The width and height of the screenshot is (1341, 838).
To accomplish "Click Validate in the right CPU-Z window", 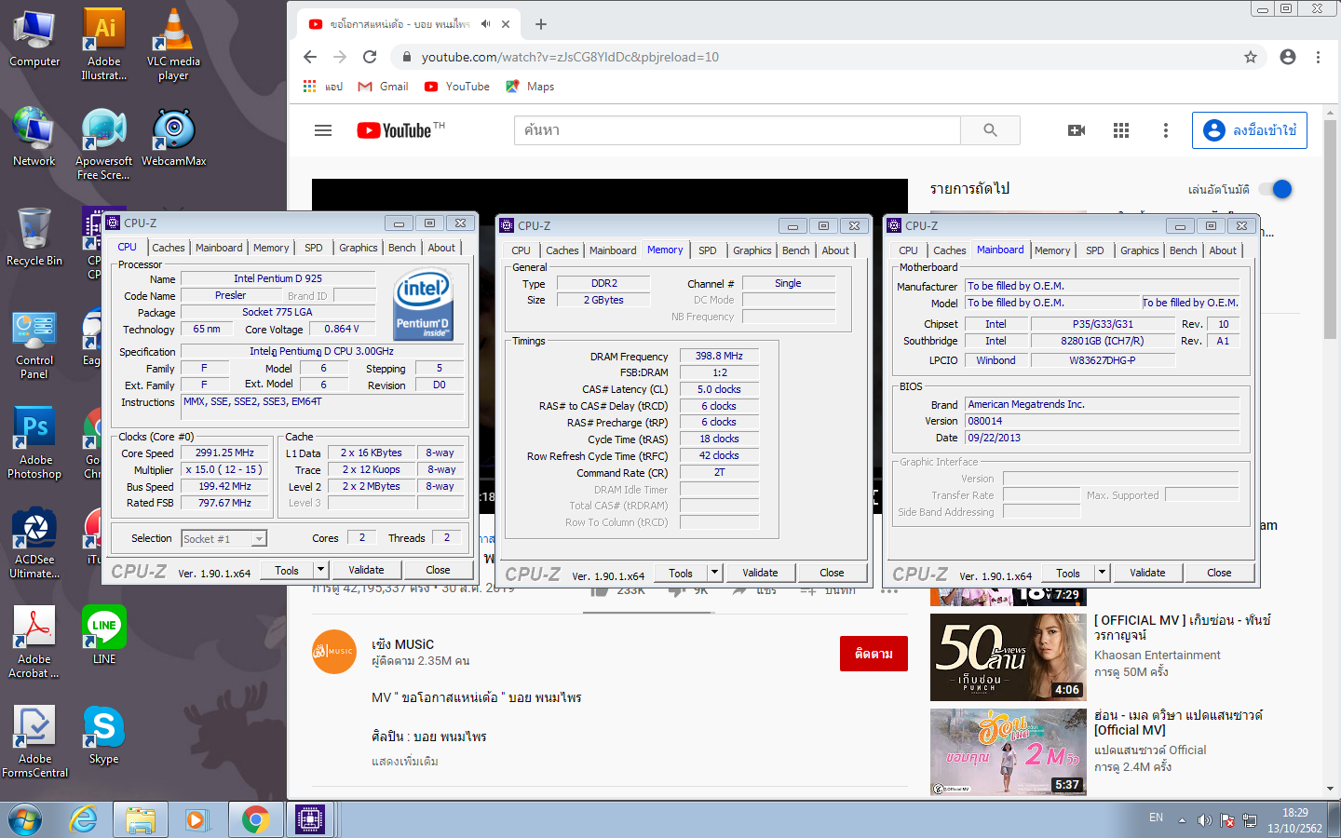I will [1147, 573].
